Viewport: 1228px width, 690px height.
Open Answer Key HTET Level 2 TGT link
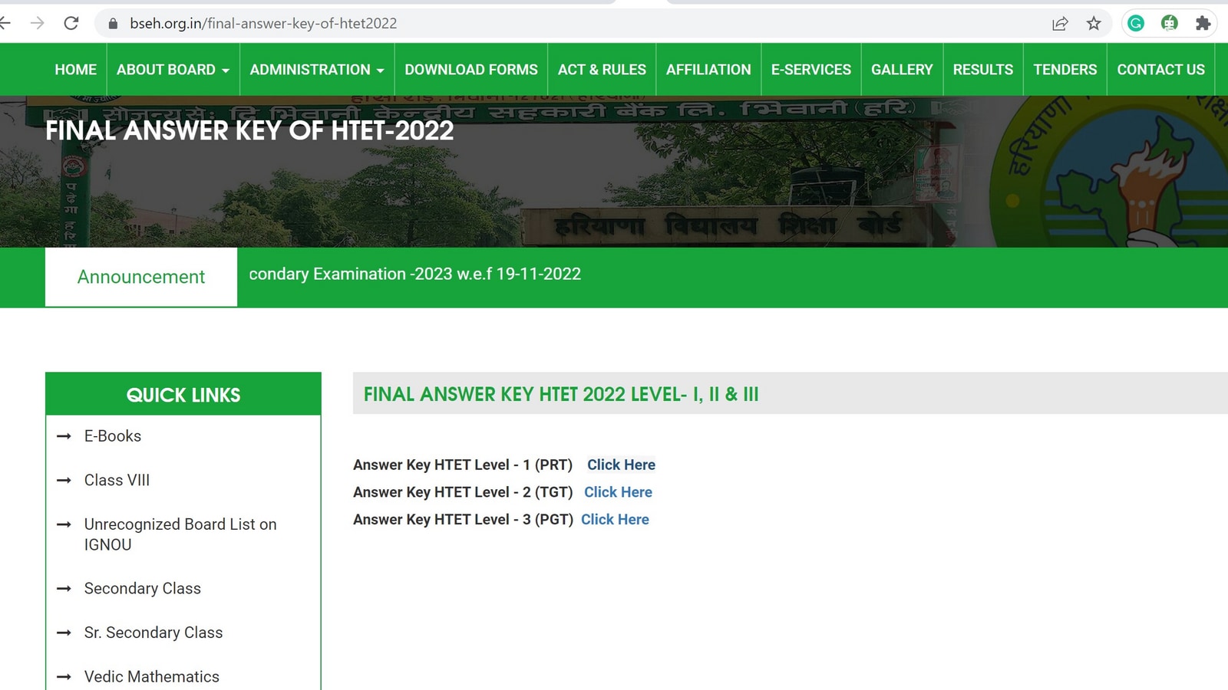[618, 492]
